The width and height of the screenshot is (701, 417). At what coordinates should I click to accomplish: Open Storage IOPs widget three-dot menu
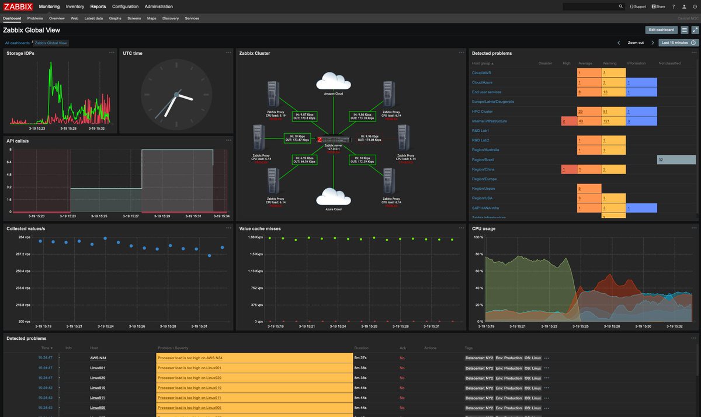pyautogui.click(x=112, y=53)
